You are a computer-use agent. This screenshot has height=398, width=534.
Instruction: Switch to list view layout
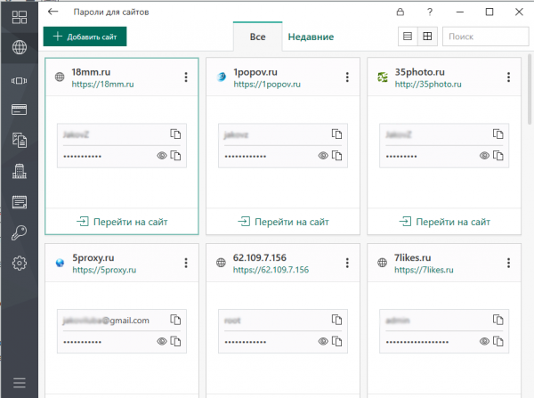(x=408, y=37)
